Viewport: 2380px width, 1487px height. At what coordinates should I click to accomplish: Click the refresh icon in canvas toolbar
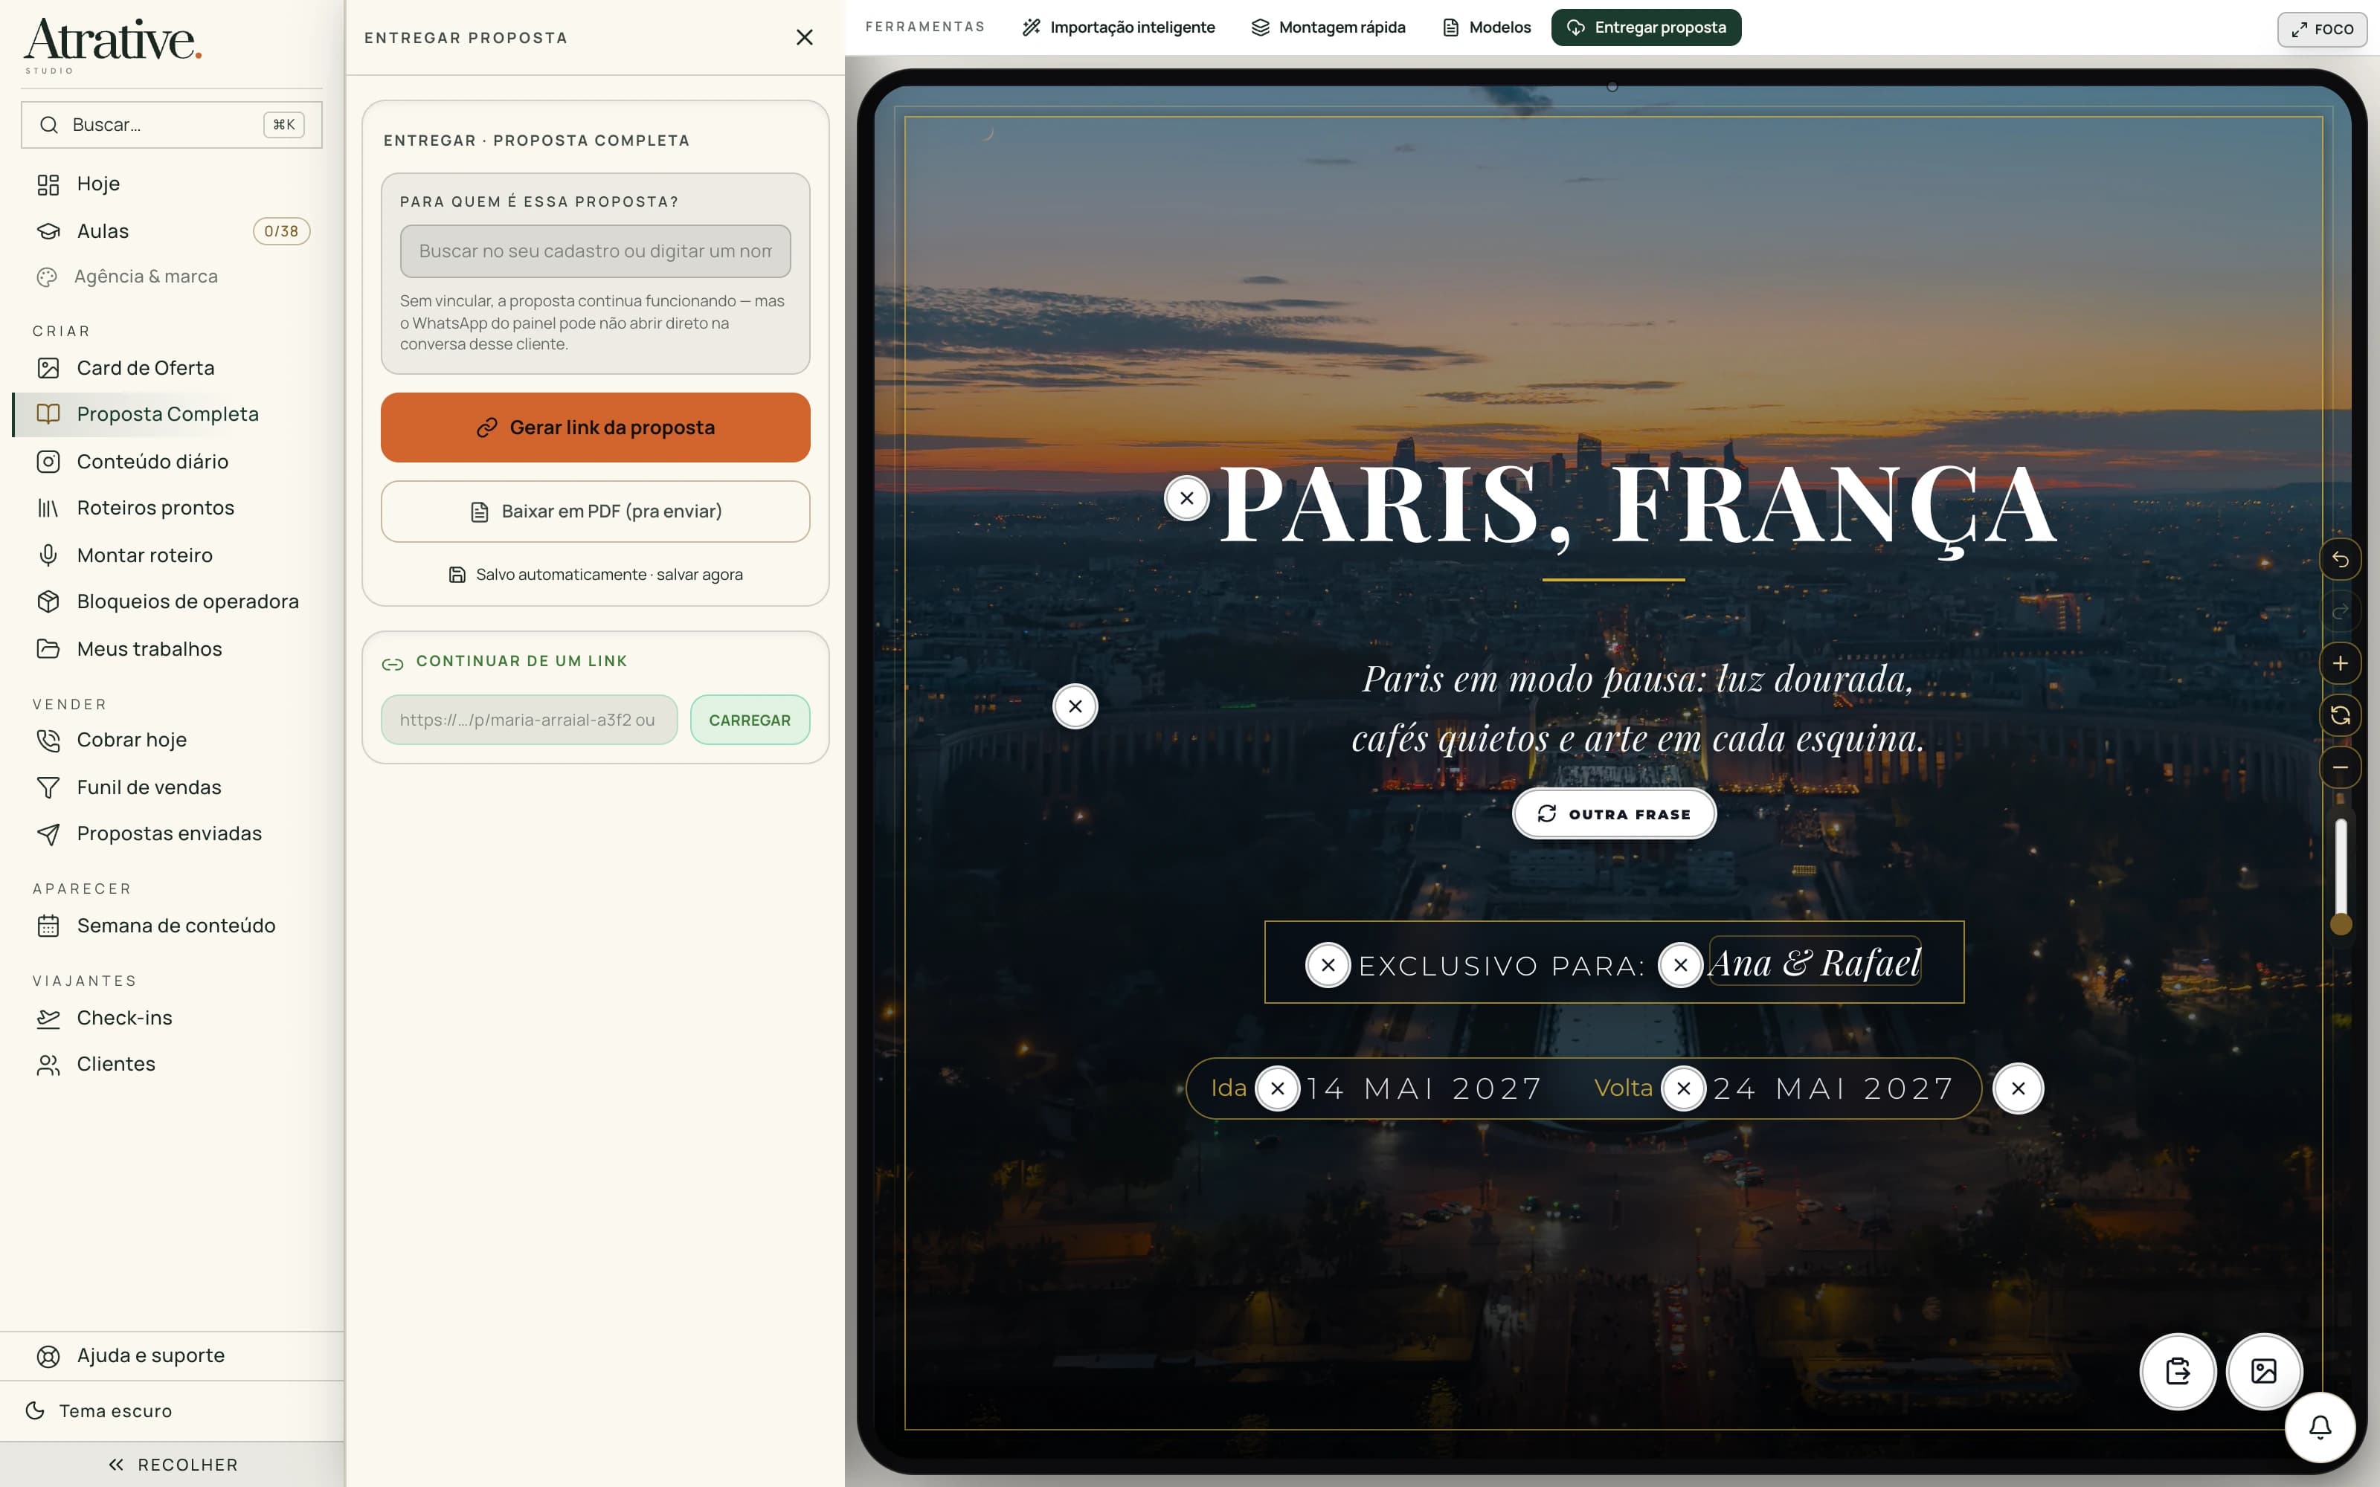coord(2340,715)
